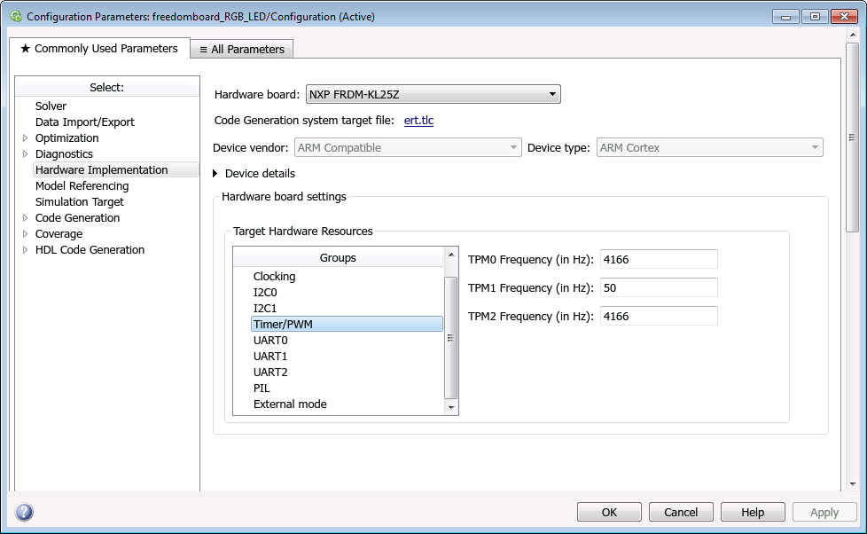Open the Hardware board dropdown
Screen dimensions: 867x534
click(x=433, y=94)
